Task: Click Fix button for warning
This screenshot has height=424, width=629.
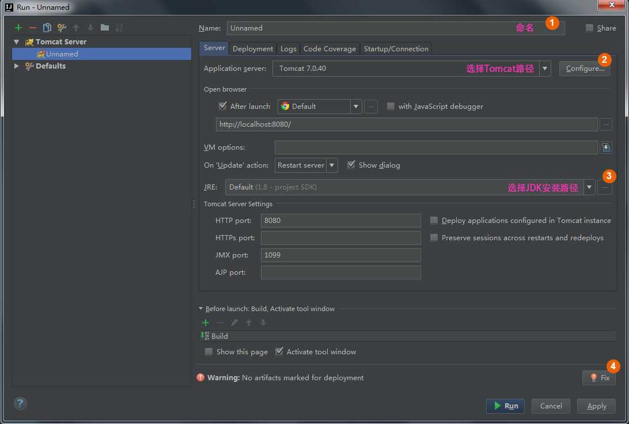Action: pos(599,377)
